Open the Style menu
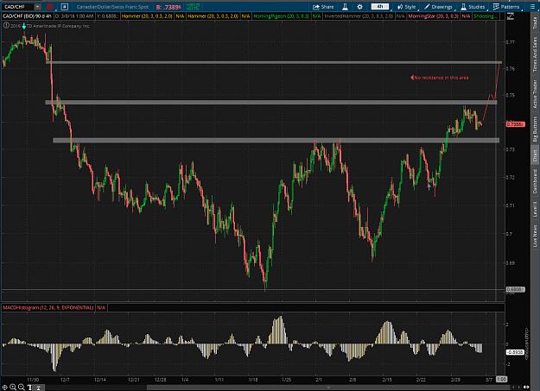Viewport: 540px width, 391px height. pyautogui.click(x=407, y=7)
